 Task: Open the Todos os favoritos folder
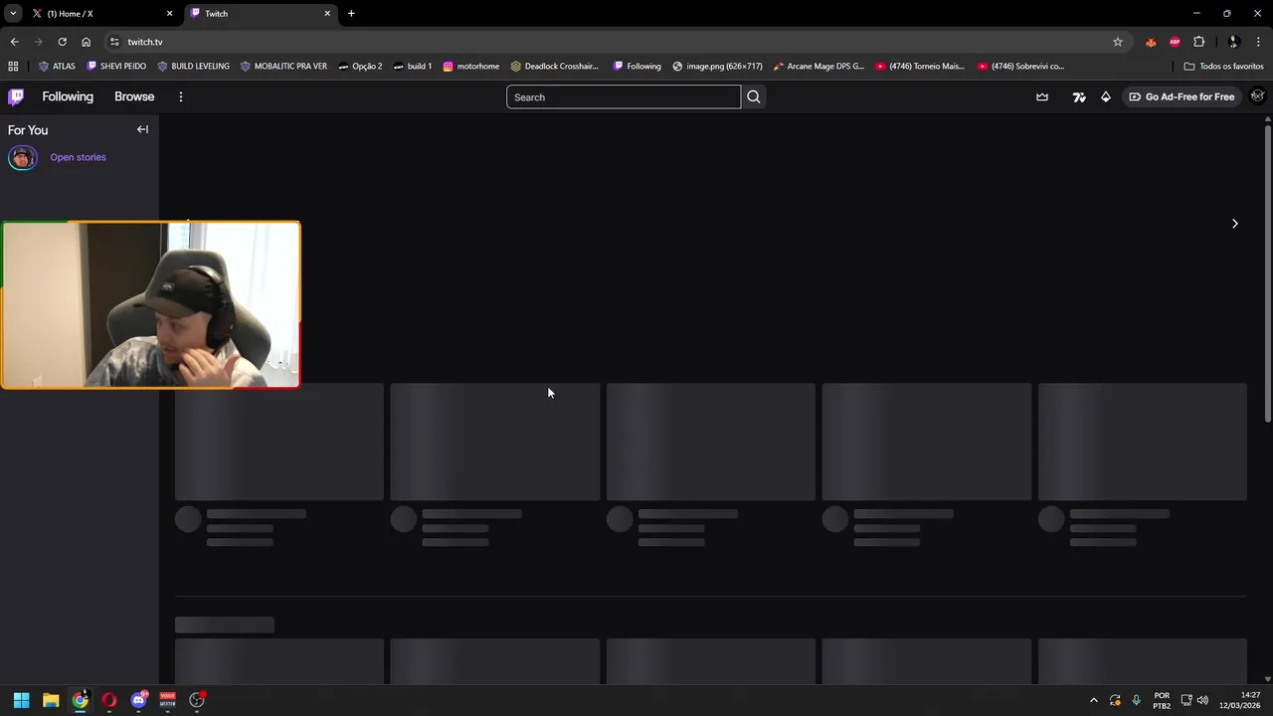point(1224,67)
